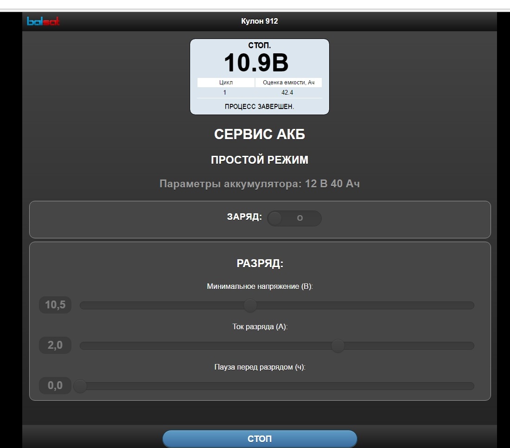Click the 42.4 capacity estimate value

click(287, 92)
